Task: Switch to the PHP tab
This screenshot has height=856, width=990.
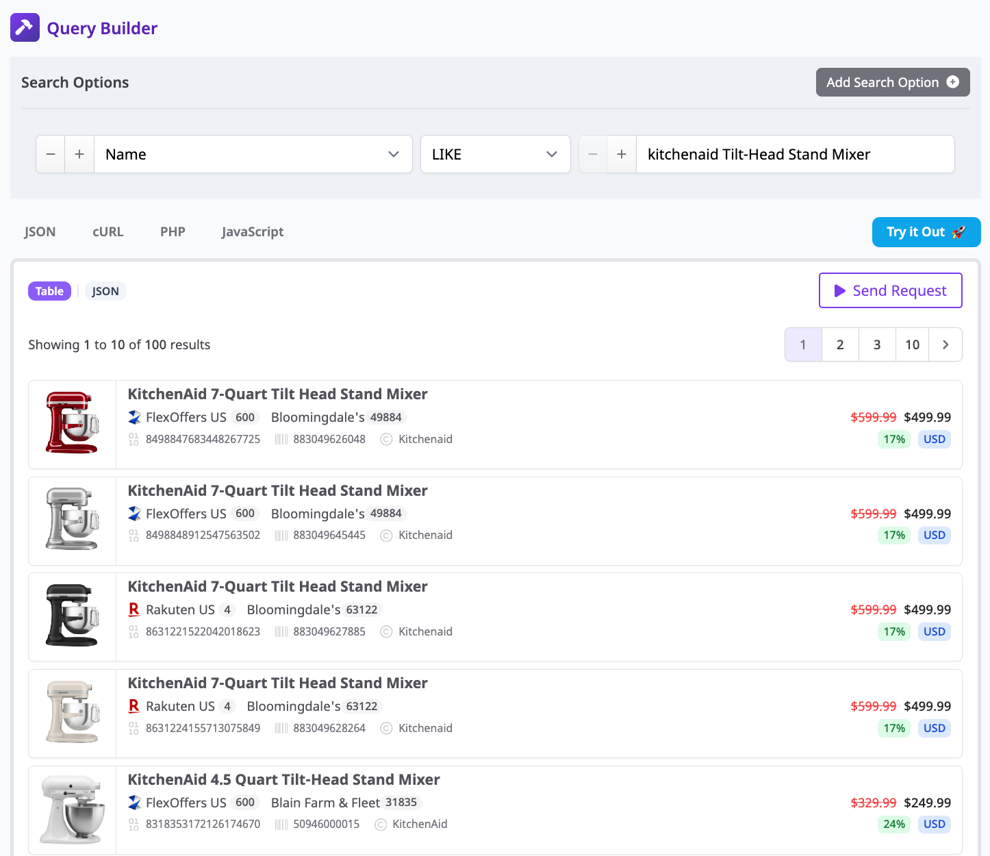Action: coord(173,231)
